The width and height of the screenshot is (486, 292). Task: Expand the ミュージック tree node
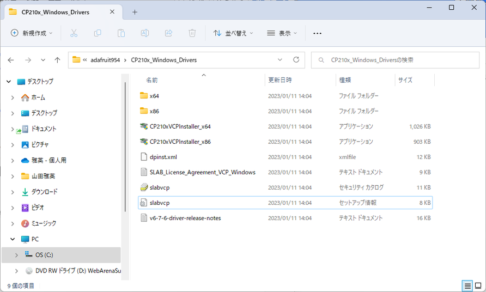(x=13, y=223)
